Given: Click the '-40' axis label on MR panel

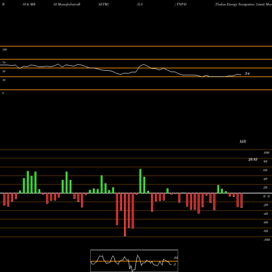Looking at the screenshot, I should click(265, 214).
